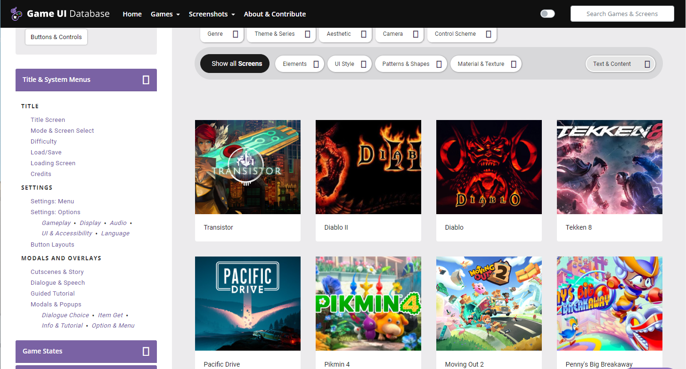Open the Games dropdown menu
The height and width of the screenshot is (369, 686).
(165, 14)
